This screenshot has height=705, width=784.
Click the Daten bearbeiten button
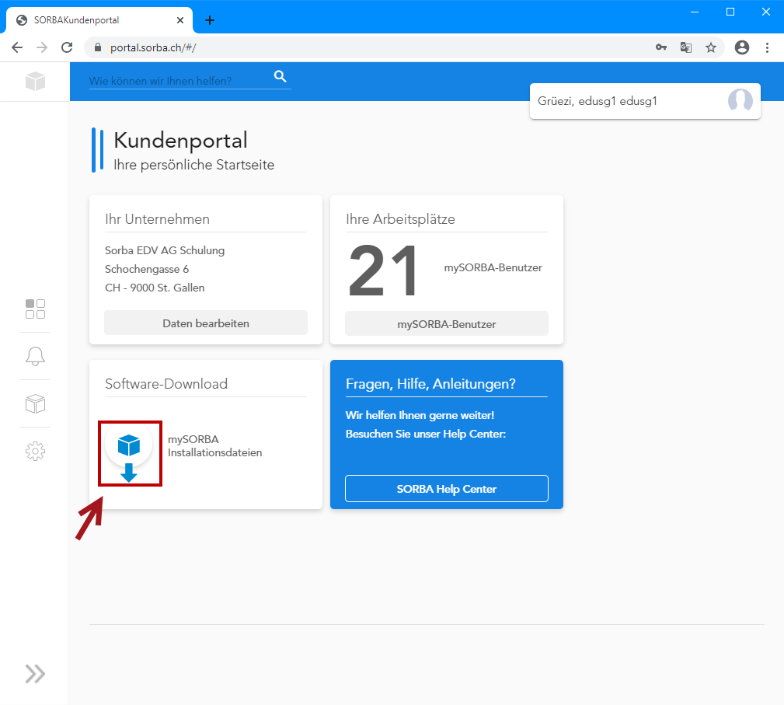[206, 323]
